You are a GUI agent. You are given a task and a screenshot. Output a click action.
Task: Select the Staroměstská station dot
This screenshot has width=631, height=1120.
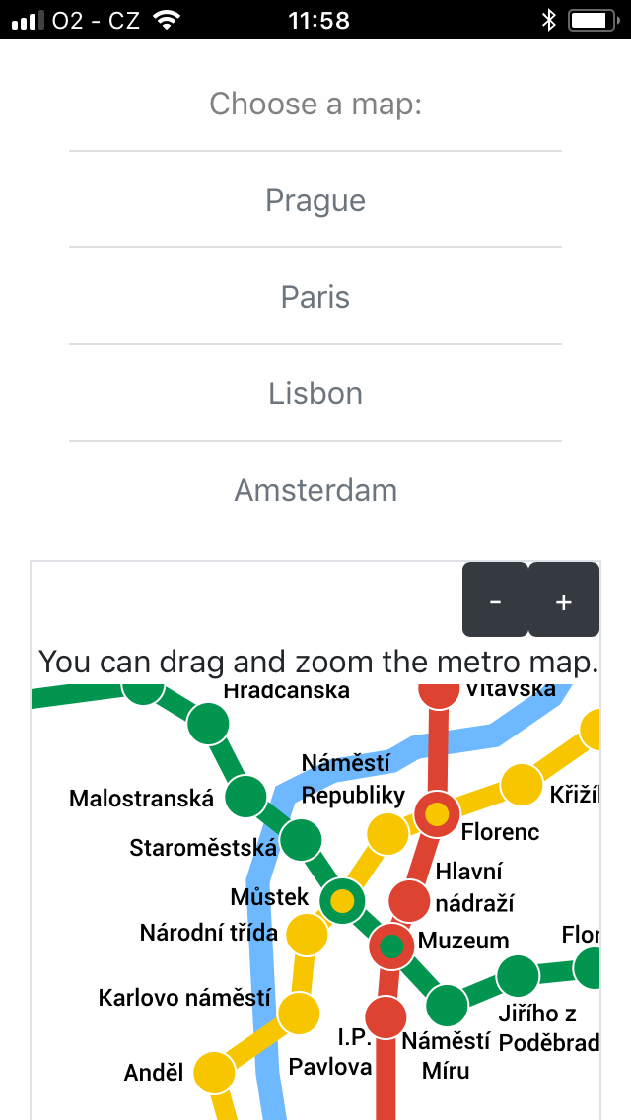(301, 840)
